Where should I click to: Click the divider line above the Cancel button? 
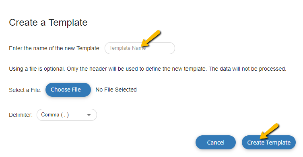point(152,131)
